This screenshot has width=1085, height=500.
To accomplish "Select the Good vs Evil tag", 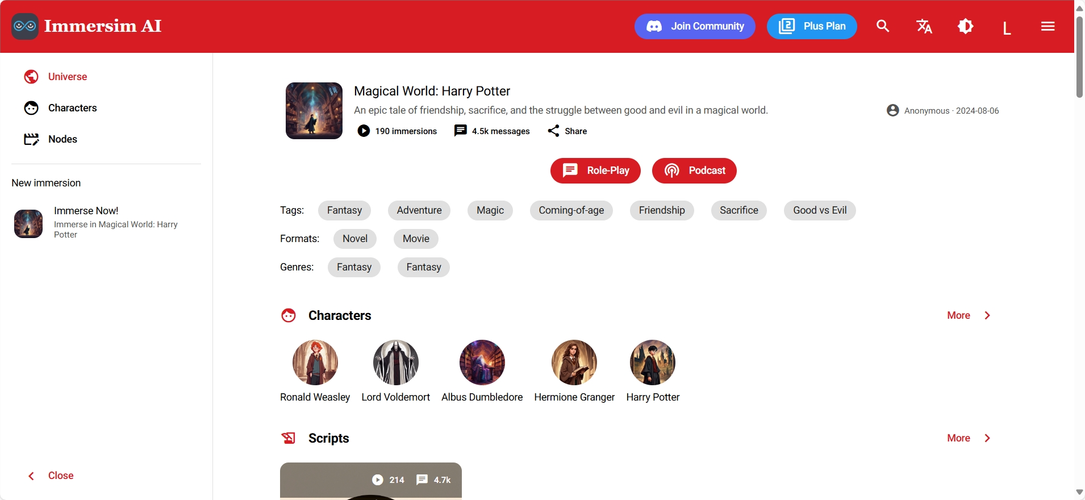I will 820,210.
